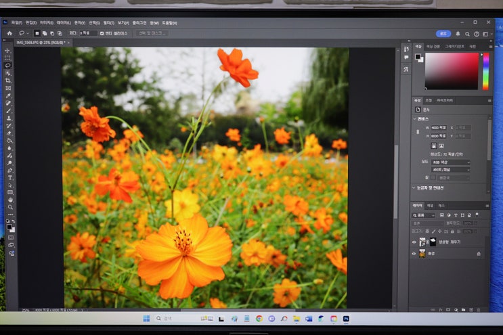The width and height of the screenshot is (503, 335).
Task: Open the RGB color mode dropdown
Action: pyautogui.click(x=450, y=162)
